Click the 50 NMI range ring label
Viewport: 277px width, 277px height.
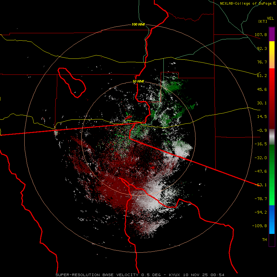pos(138,82)
